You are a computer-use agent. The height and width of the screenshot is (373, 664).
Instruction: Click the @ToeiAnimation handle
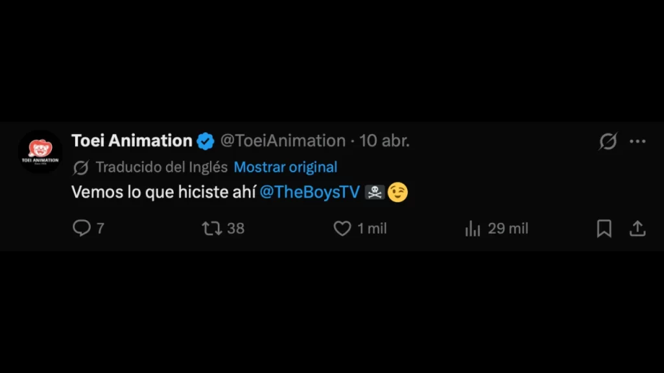[282, 141]
